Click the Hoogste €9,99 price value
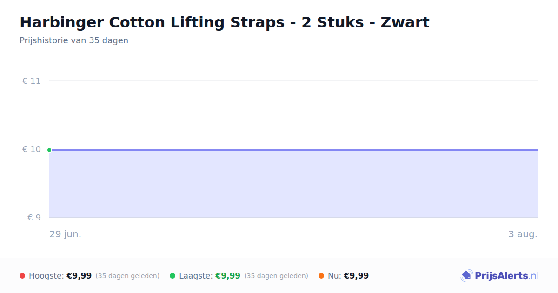 (79, 276)
